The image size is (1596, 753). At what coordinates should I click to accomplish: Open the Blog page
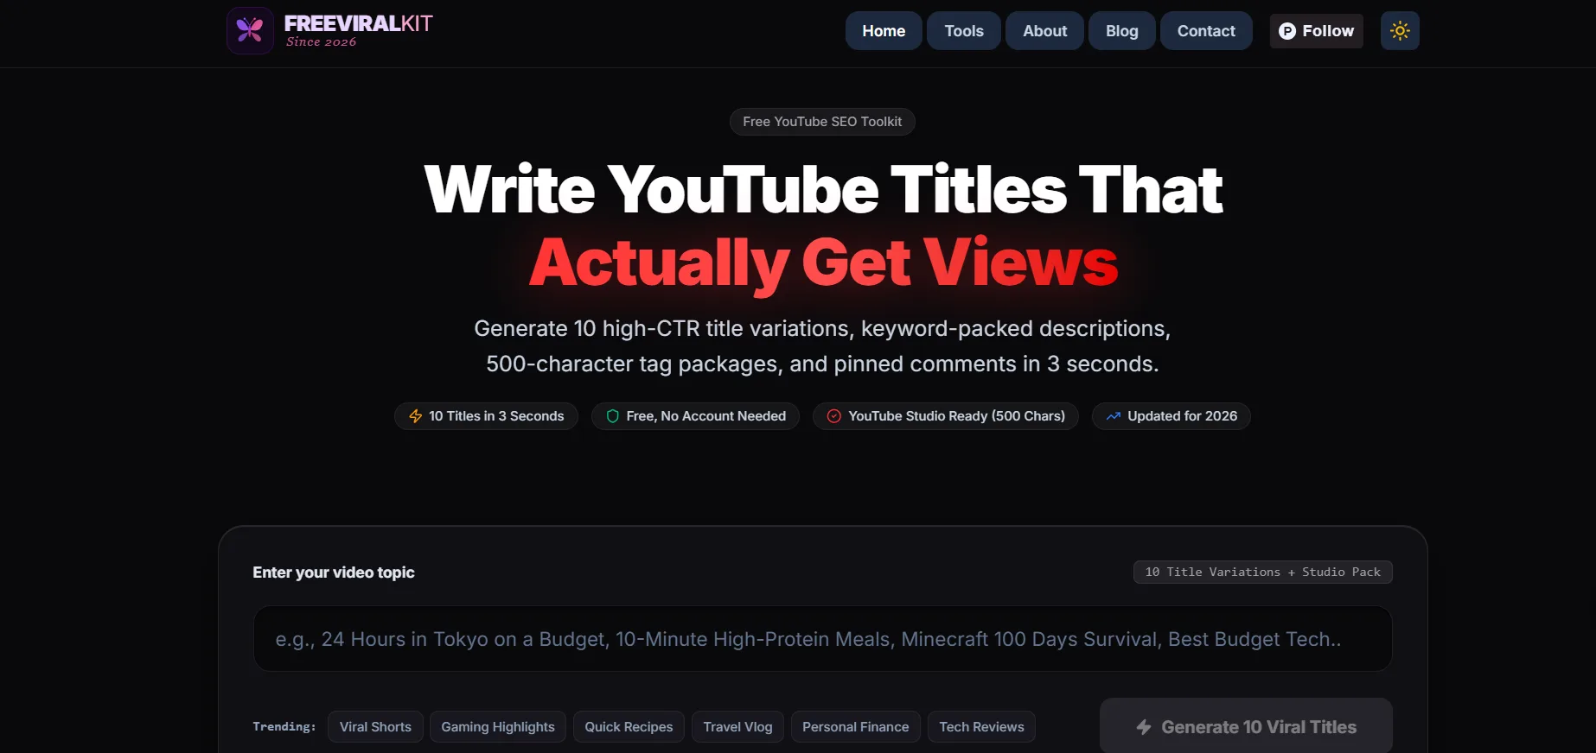coord(1121,31)
